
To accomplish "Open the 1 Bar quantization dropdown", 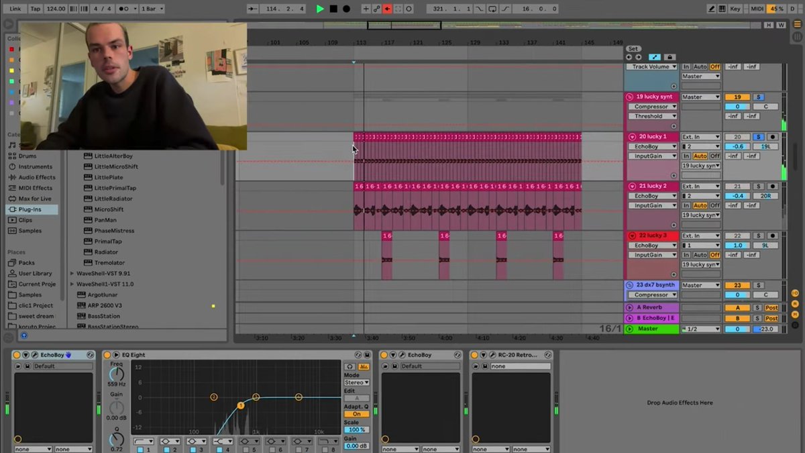I will (x=152, y=9).
